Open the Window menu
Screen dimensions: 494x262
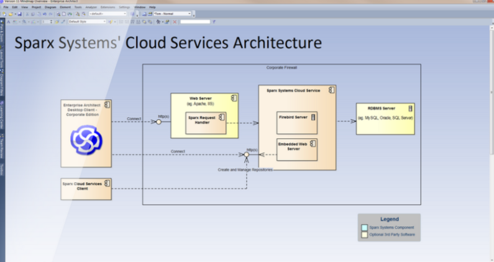[140, 7]
